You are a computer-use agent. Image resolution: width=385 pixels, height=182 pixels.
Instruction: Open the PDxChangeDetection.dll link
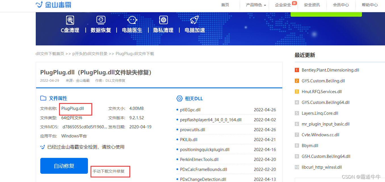point(203,179)
